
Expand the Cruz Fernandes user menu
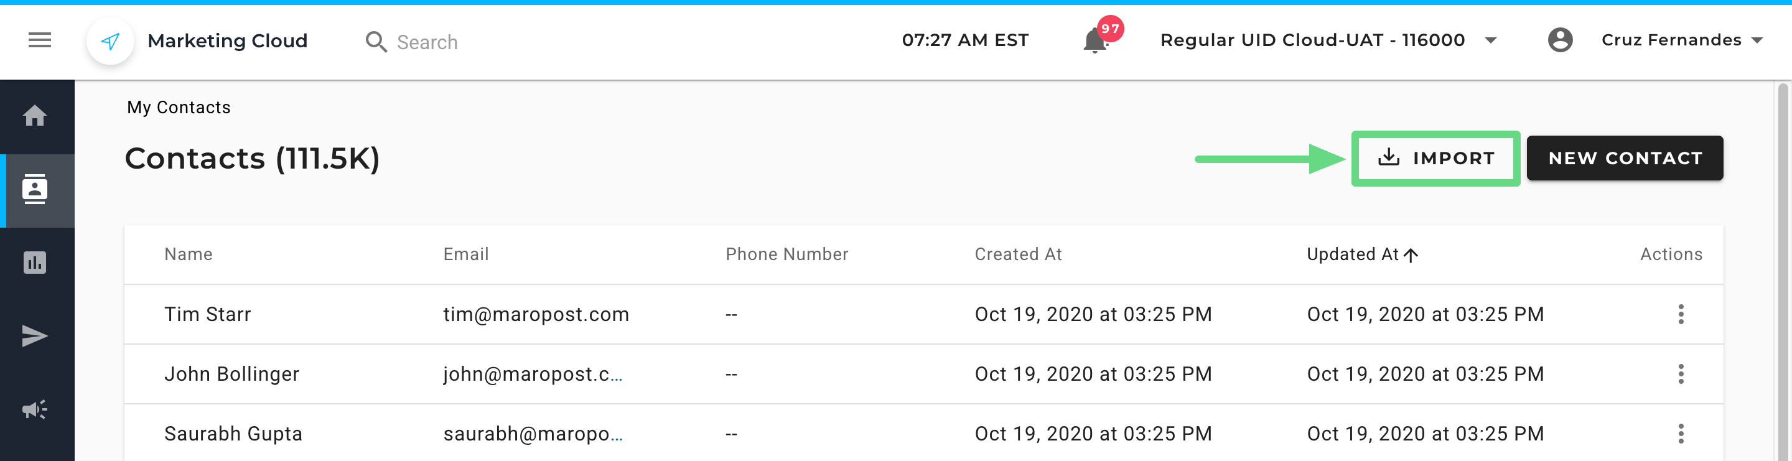pos(1757,40)
